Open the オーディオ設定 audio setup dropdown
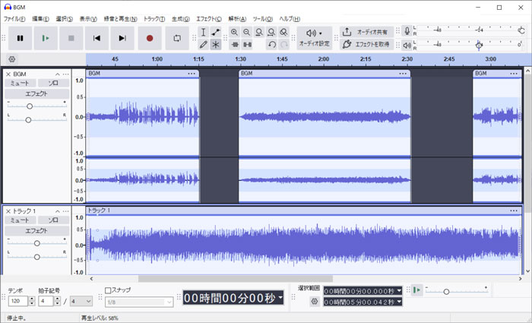Image resolution: width=532 pixels, height=323 pixels. (315, 38)
